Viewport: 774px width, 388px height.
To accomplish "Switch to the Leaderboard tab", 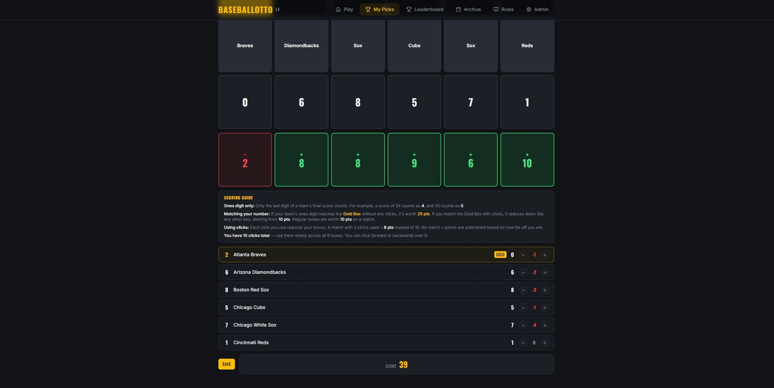I will coord(424,9).
